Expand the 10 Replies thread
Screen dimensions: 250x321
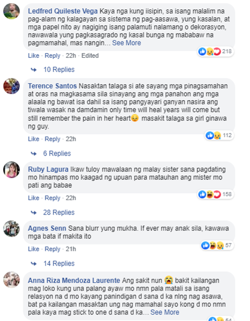tap(59, 70)
